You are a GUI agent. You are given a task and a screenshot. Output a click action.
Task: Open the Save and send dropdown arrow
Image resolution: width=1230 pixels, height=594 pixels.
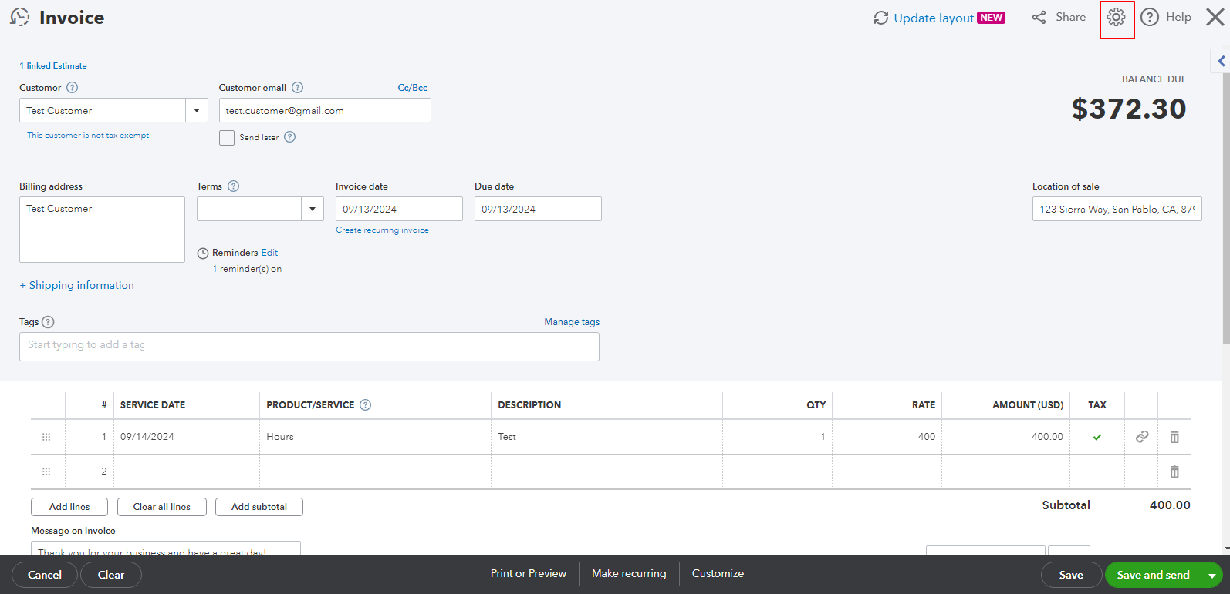tap(1212, 576)
